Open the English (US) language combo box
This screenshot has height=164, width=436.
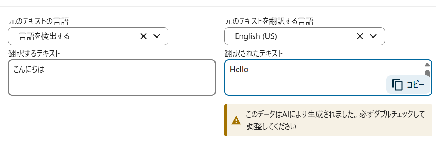285,36
